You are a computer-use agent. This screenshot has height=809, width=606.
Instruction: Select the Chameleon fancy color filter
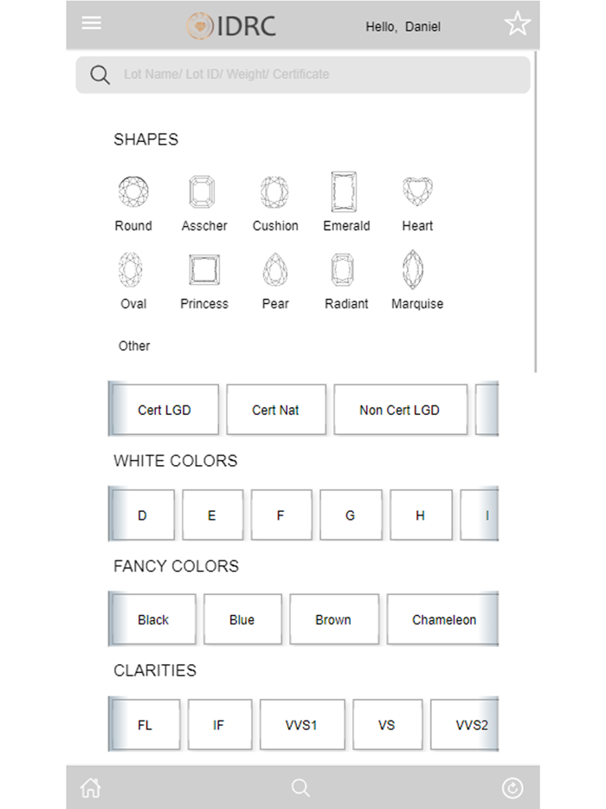(443, 618)
